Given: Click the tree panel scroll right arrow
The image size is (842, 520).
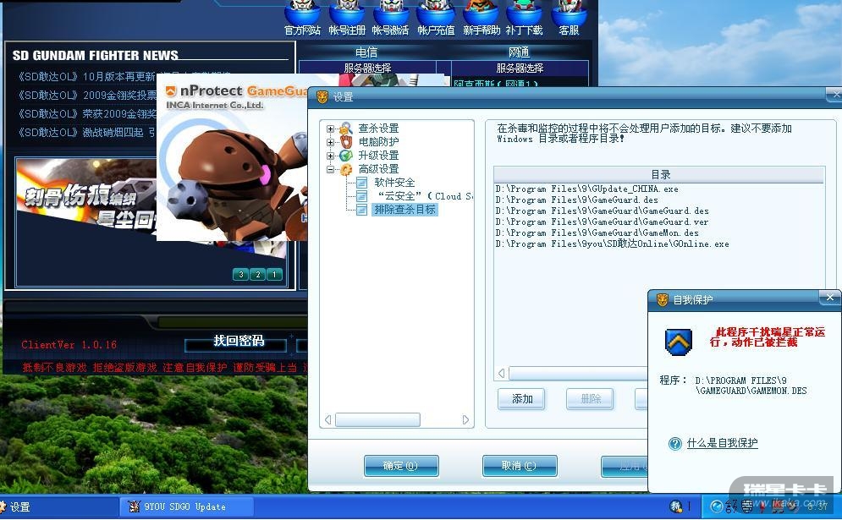Looking at the screenshot, I should [x=465, y=419].
